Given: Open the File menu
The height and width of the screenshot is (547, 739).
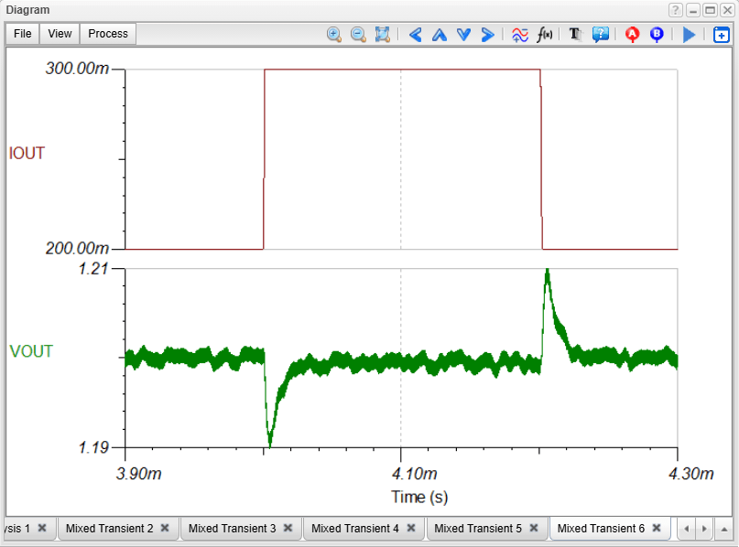Looking at the screenshot, I should click(23, 34).
